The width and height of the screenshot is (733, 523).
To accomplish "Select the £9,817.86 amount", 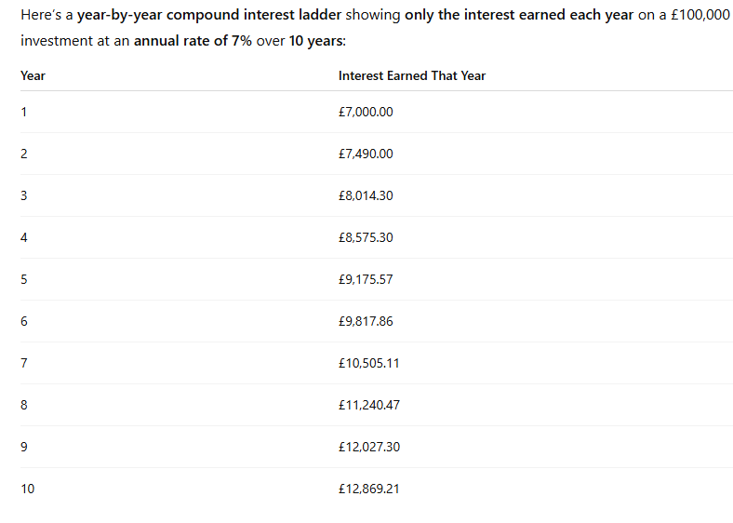I will point(366,321).
